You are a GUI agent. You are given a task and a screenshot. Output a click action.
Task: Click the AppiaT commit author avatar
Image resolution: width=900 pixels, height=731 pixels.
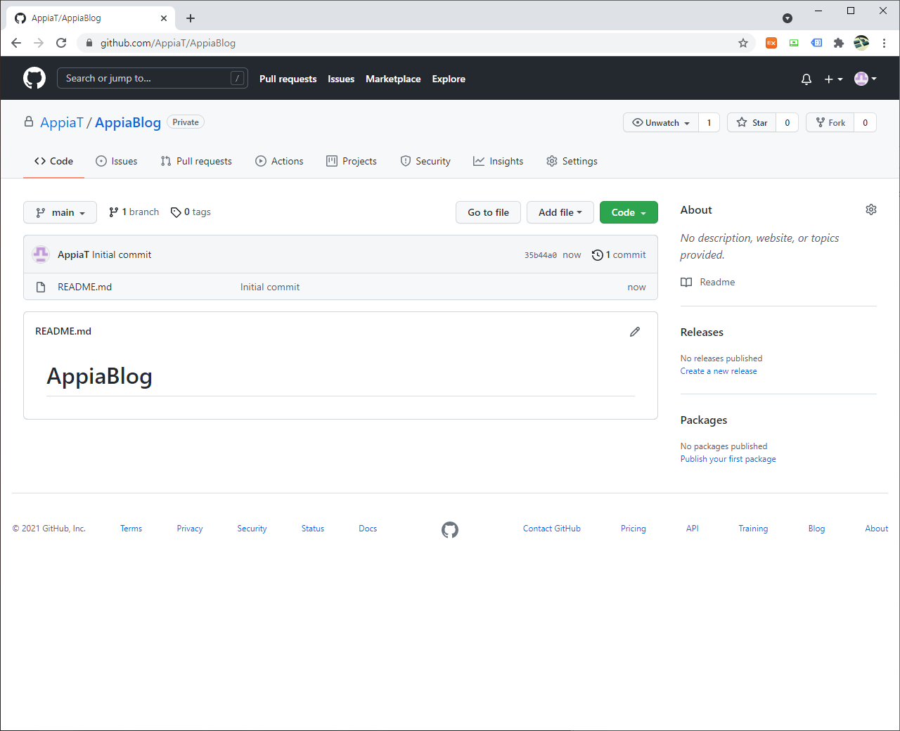41,254
